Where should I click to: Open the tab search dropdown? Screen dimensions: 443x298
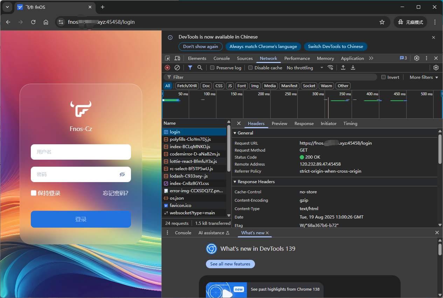point(7,7)
